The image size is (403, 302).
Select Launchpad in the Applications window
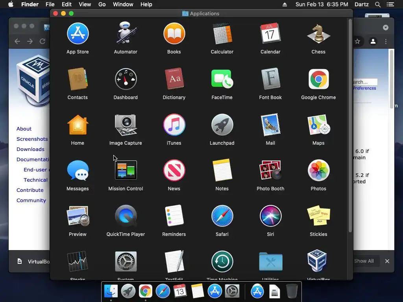(x=222, y=125)
